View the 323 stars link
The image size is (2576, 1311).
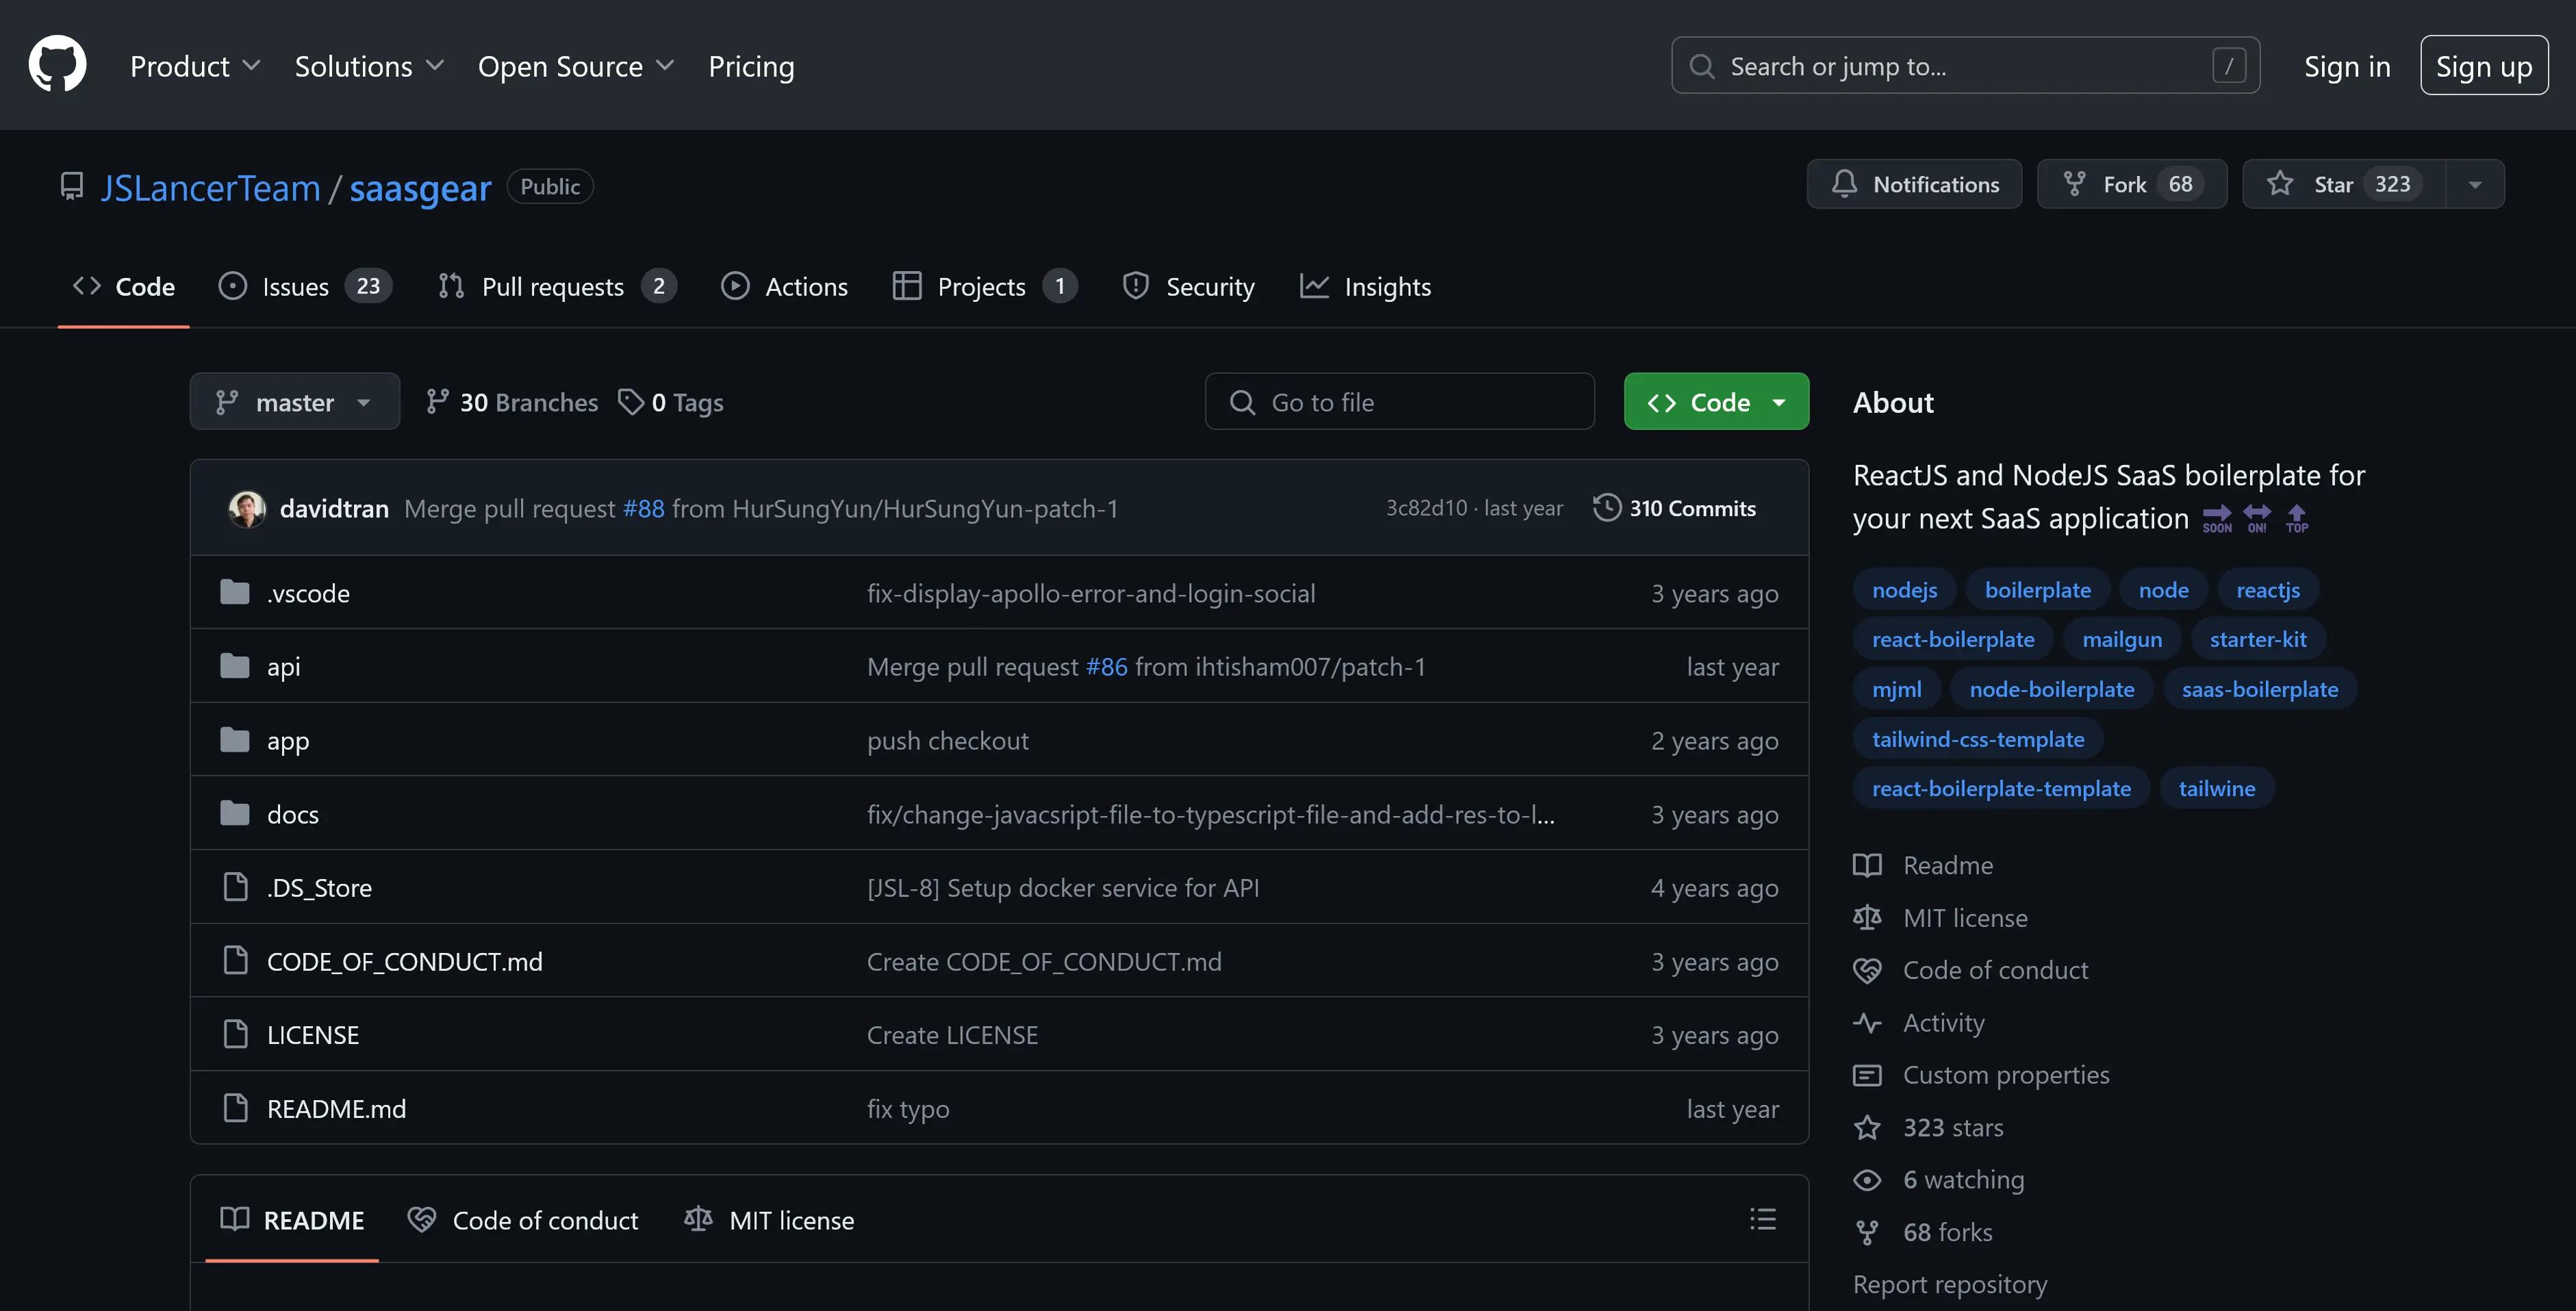tap(1928, 1128)
